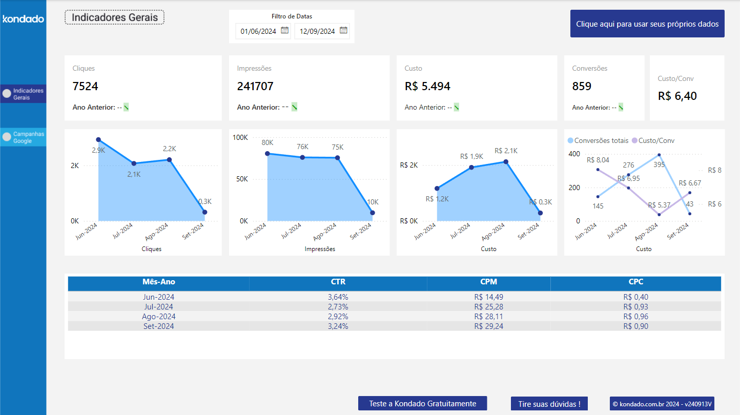Click Teste a Kondado Gratuitamente button

(x=422, y=403)
